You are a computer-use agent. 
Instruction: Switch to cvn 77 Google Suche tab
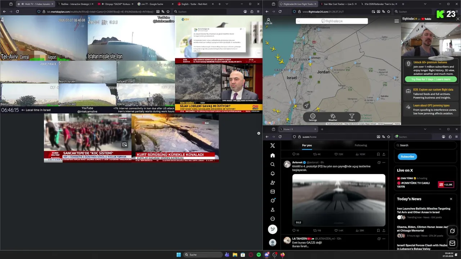click(x=155, y=4)
